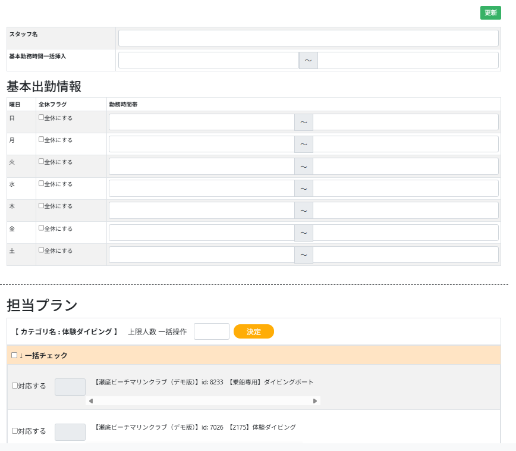Click the capacity box for ダイビングボート plan
The image size is (516, 451).
click(x=70, y=387)
